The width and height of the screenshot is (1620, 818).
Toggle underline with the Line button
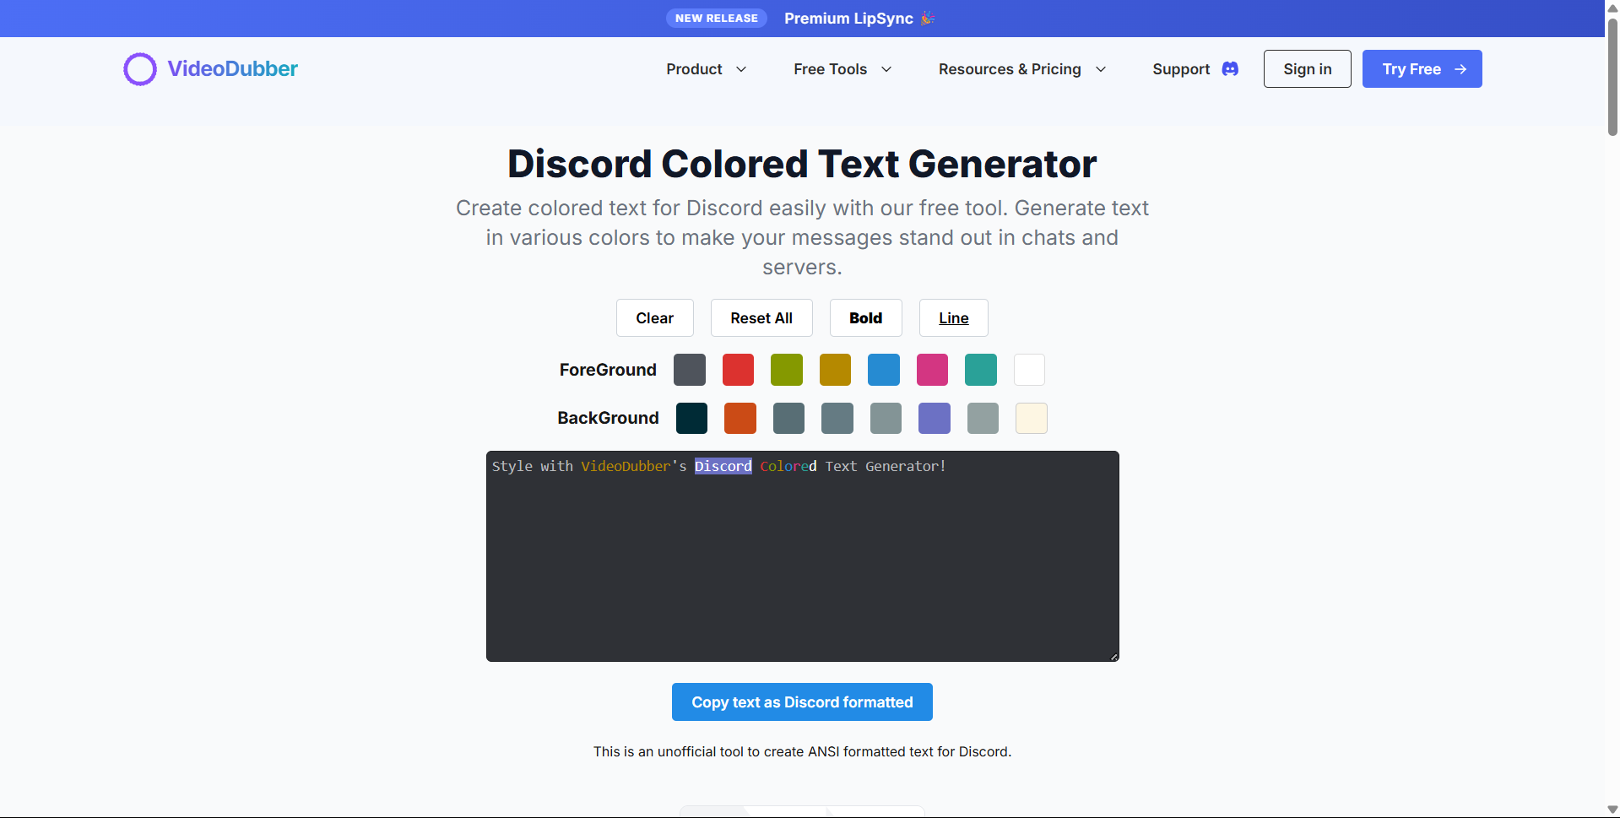point(953,318)
